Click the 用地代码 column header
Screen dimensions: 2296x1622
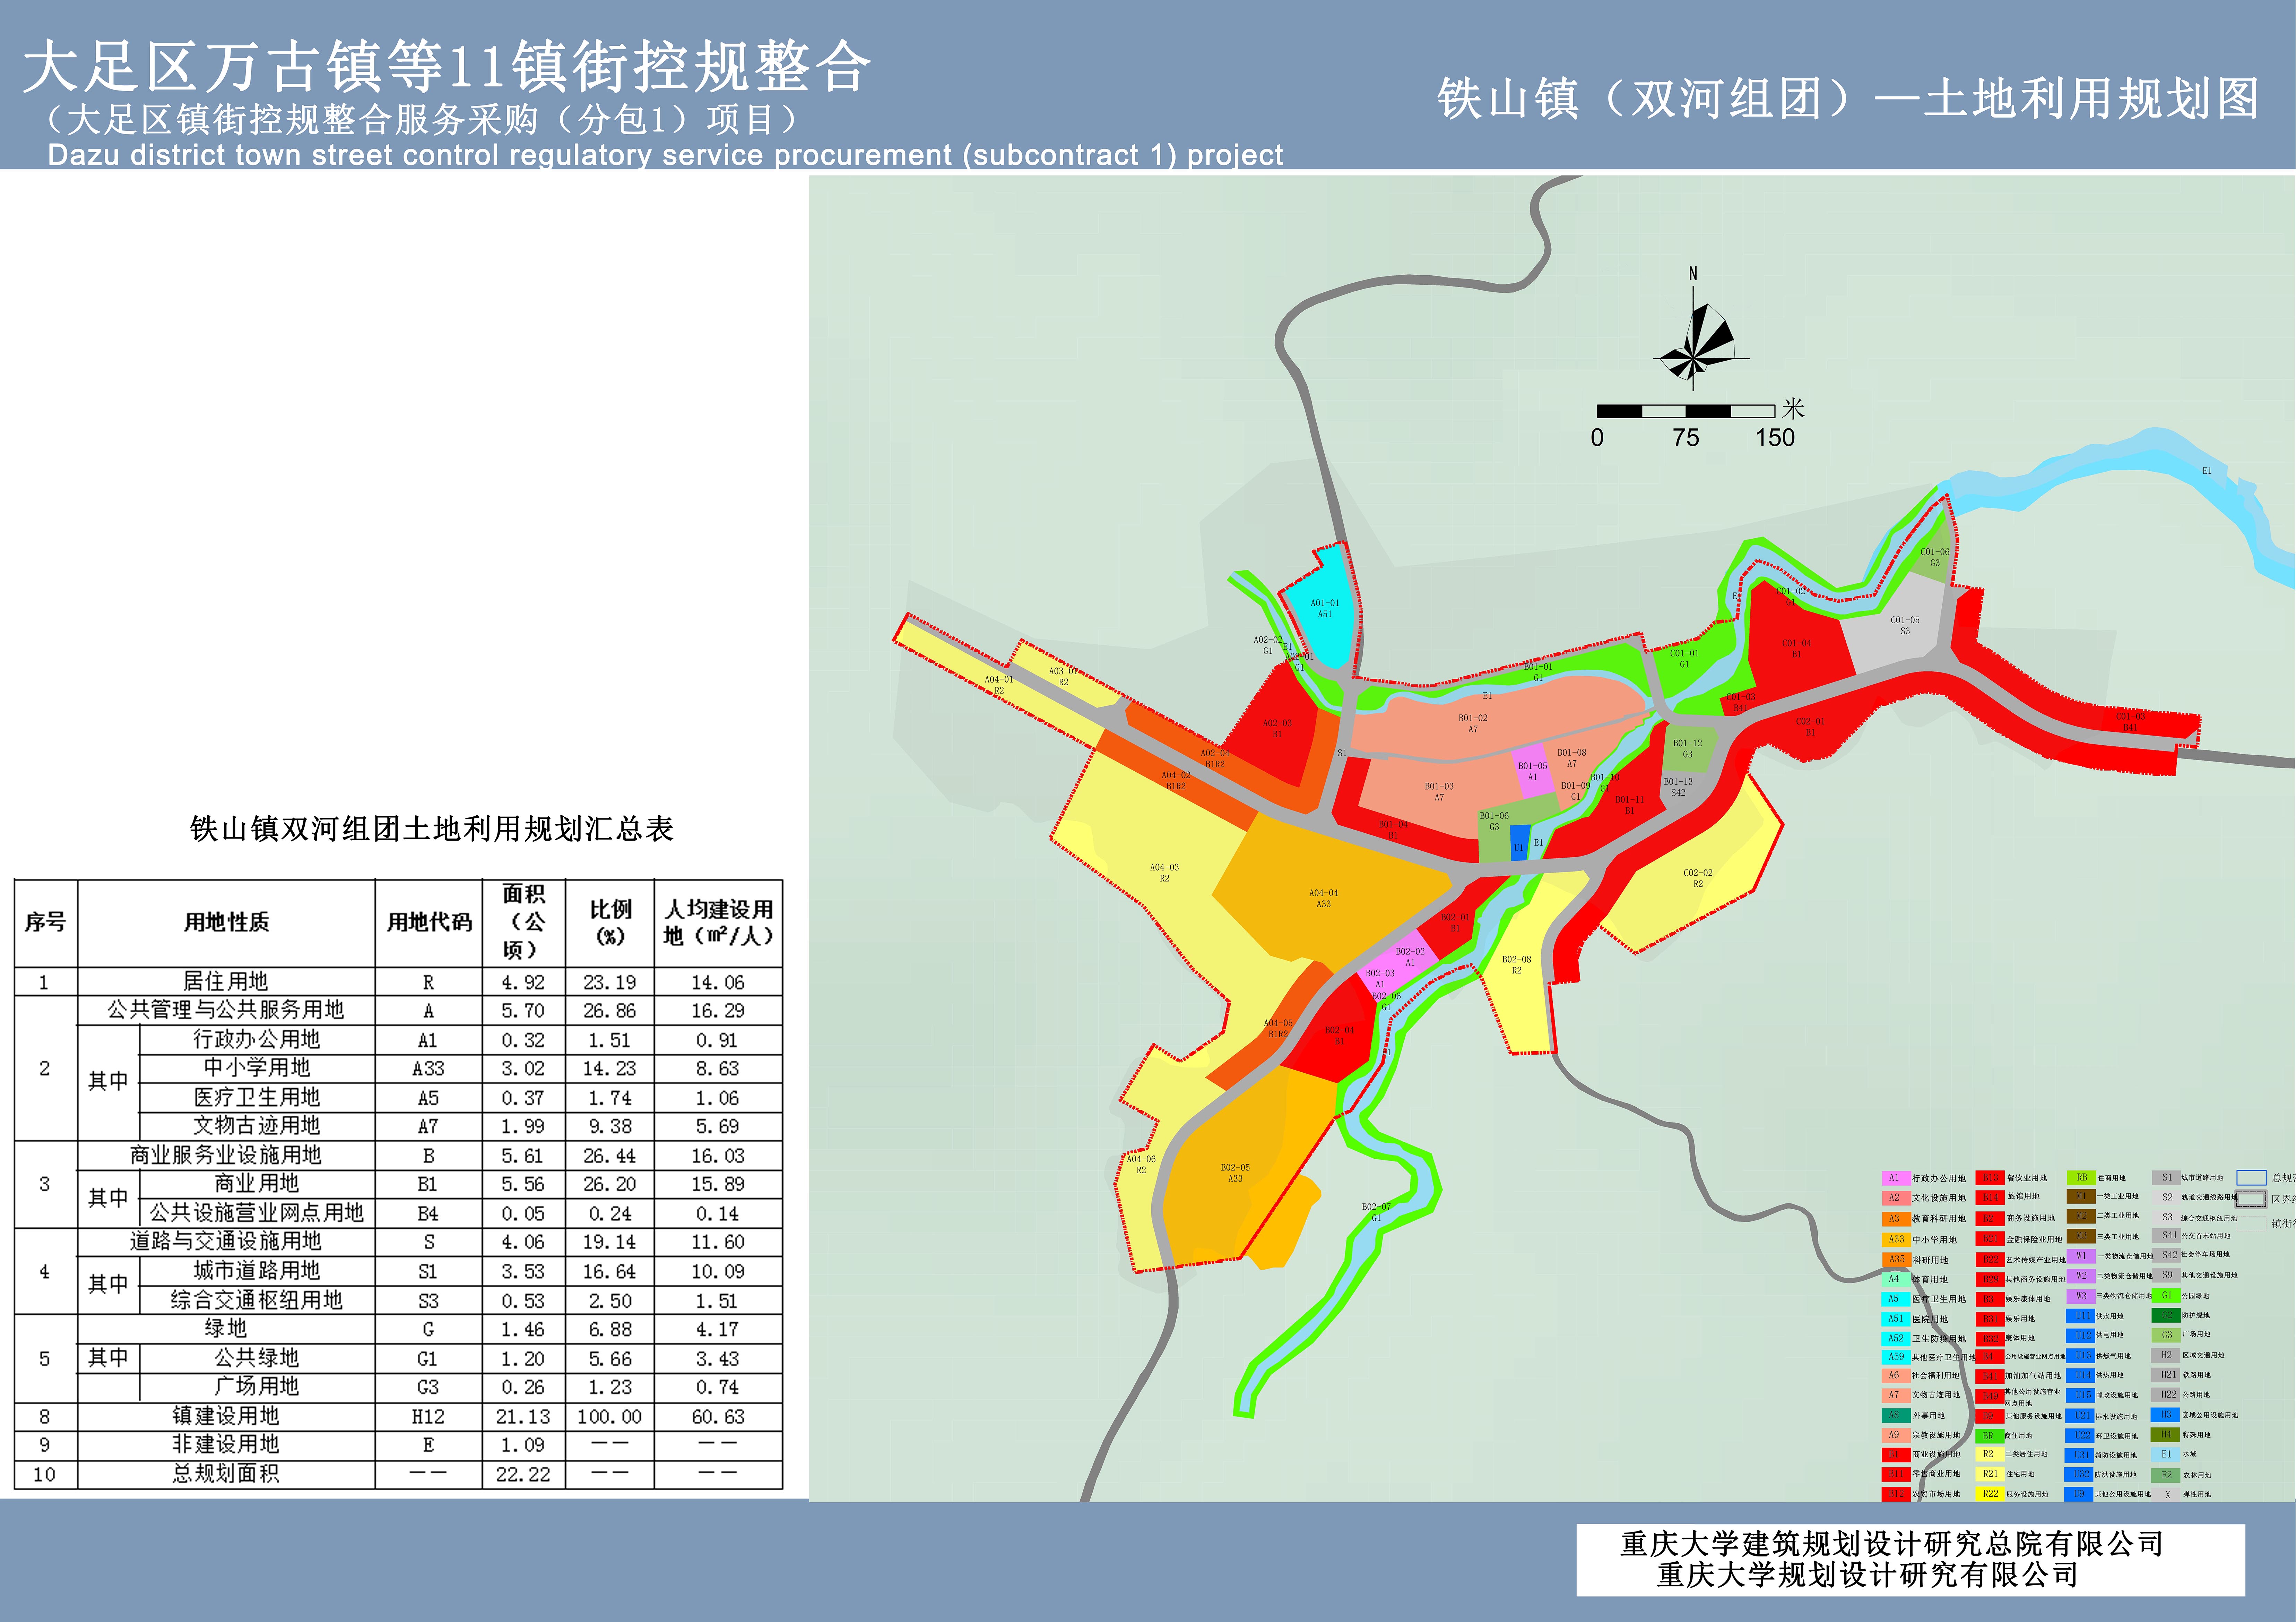pyautogui.click(x=429, y=922)
